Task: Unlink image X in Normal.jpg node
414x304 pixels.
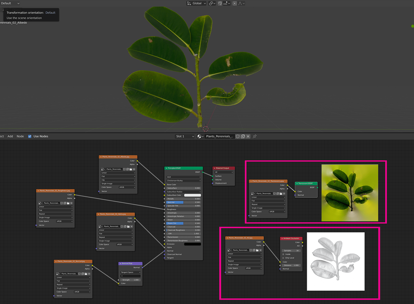Action: [x=89, y=274]
